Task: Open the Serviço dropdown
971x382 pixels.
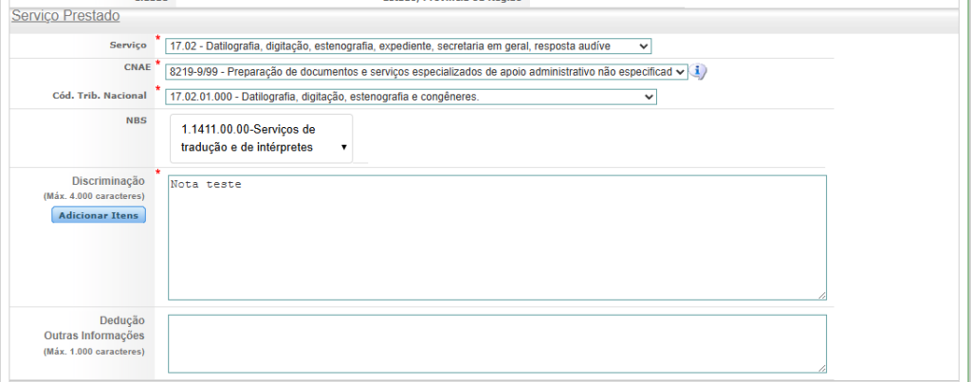Action: click(x=408, y=45)
